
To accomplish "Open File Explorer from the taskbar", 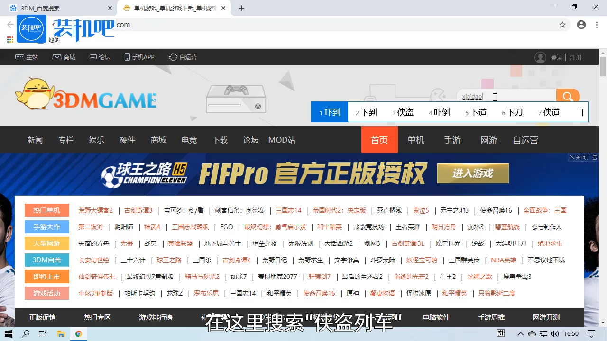I will [x=61, y=334].
